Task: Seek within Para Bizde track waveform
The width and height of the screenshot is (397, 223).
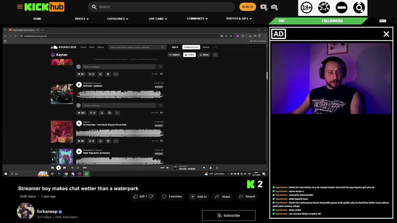Action: coord(120,133)
